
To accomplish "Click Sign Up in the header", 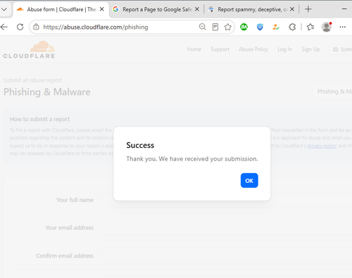I will (x=310, y=49).
